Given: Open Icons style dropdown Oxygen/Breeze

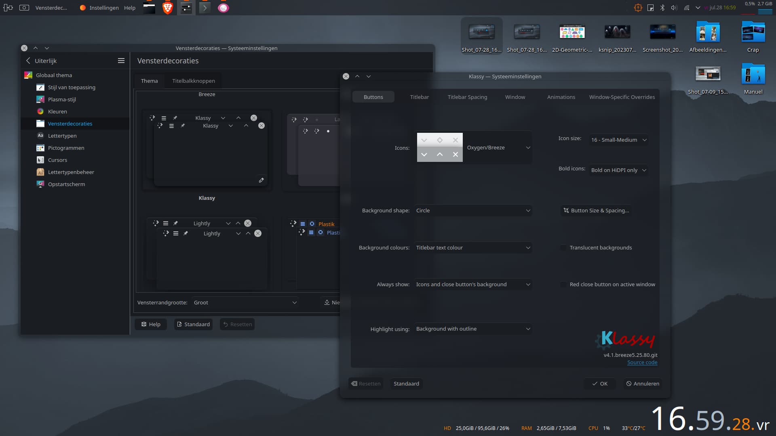Looking at the screenshot, I should click(474, 147).
